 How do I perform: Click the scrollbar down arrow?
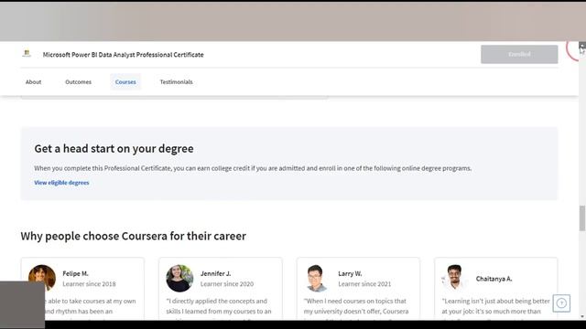[582, 316]
